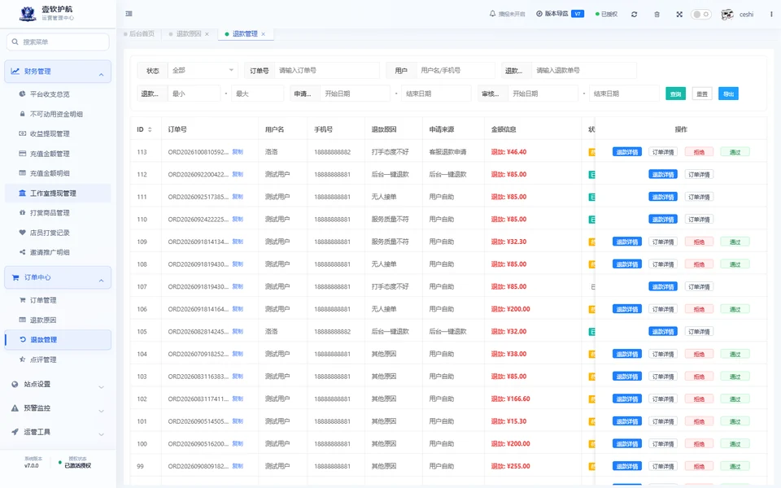The height and width of the screenshot is (488, 781).
Task: Expand the 预警监控 menu group
Action: click(58, 408)
